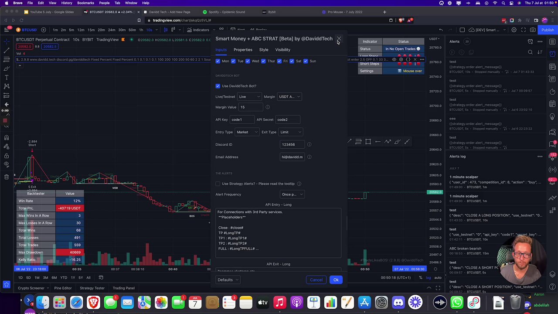
Task: Open Alerts panel more options dots
Action: coord(540,41)
